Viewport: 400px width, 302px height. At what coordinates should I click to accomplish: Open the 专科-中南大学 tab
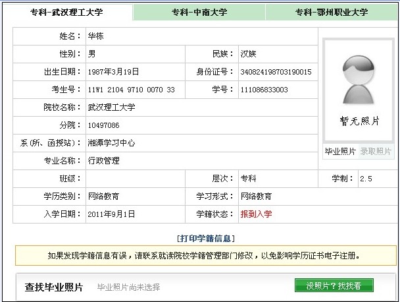199,12
